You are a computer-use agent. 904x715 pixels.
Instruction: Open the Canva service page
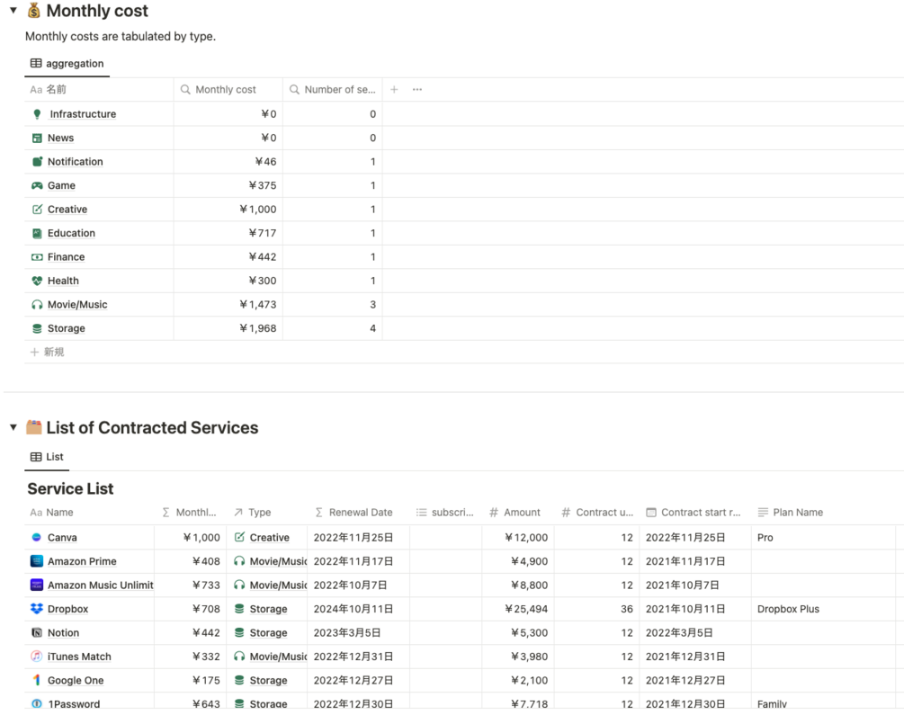62,538
